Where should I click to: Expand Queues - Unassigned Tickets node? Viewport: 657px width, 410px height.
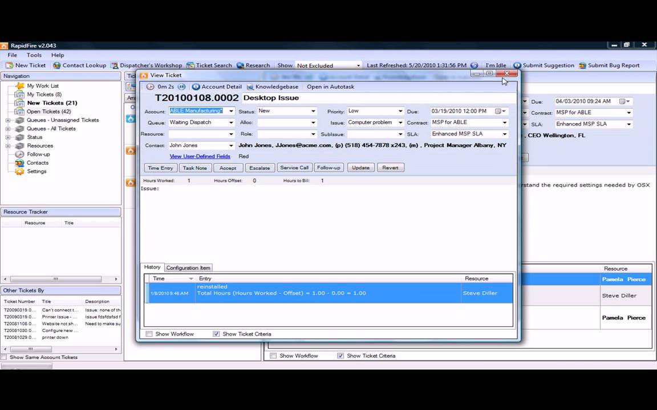[7, 120]
